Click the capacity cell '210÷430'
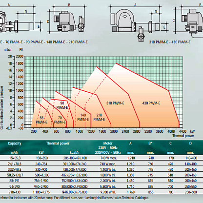 click(x=15, y=192)
